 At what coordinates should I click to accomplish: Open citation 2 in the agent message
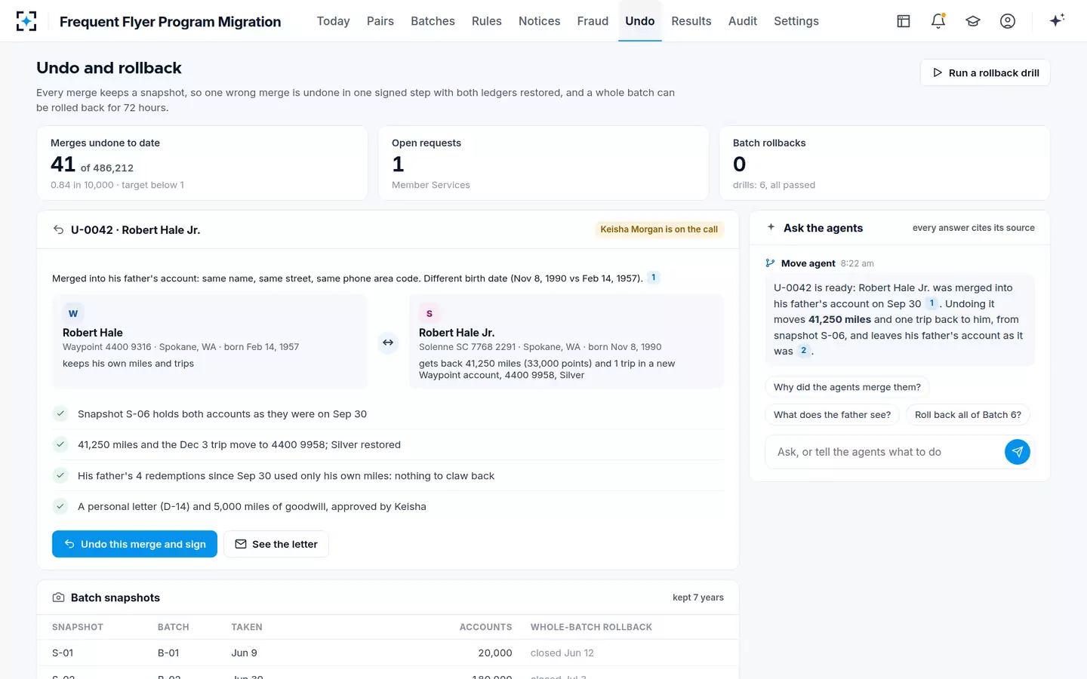pyautogui.click(x=803, y=351)
